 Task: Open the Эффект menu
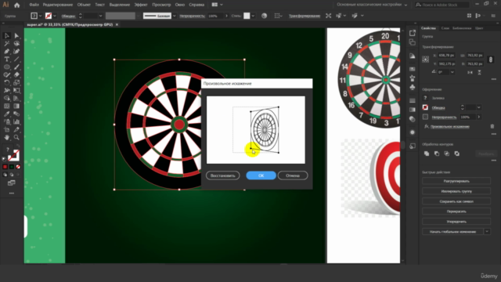(x=141, y=5)
